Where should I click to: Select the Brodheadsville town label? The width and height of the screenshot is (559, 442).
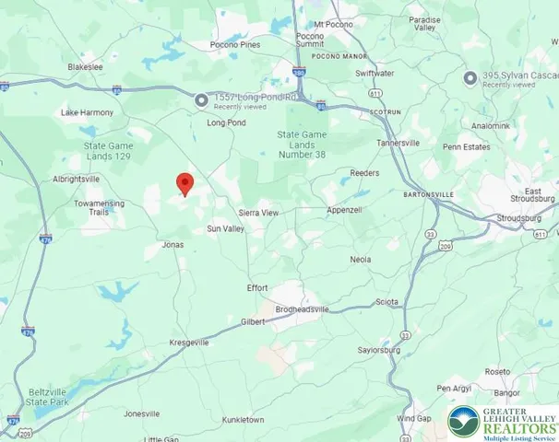click(x=302, y=309)
